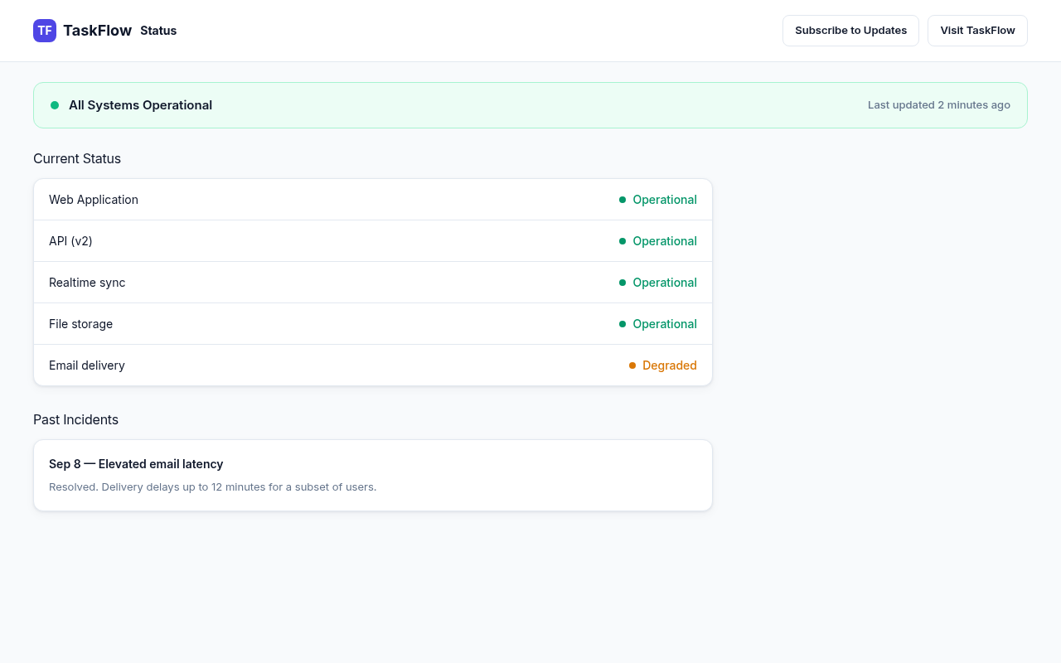The width and height of the screenshot is (1061, 663).
Task: Select the Web Application row label
Action: pos(94,200)
